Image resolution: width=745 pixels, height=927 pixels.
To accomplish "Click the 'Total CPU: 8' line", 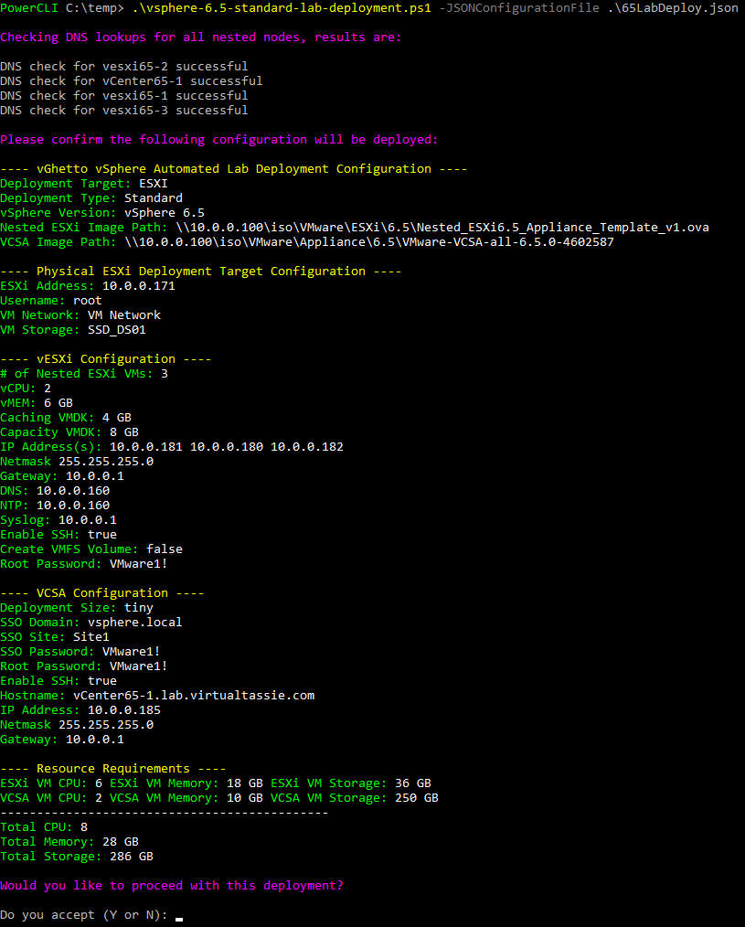I will tap(44, 827).
